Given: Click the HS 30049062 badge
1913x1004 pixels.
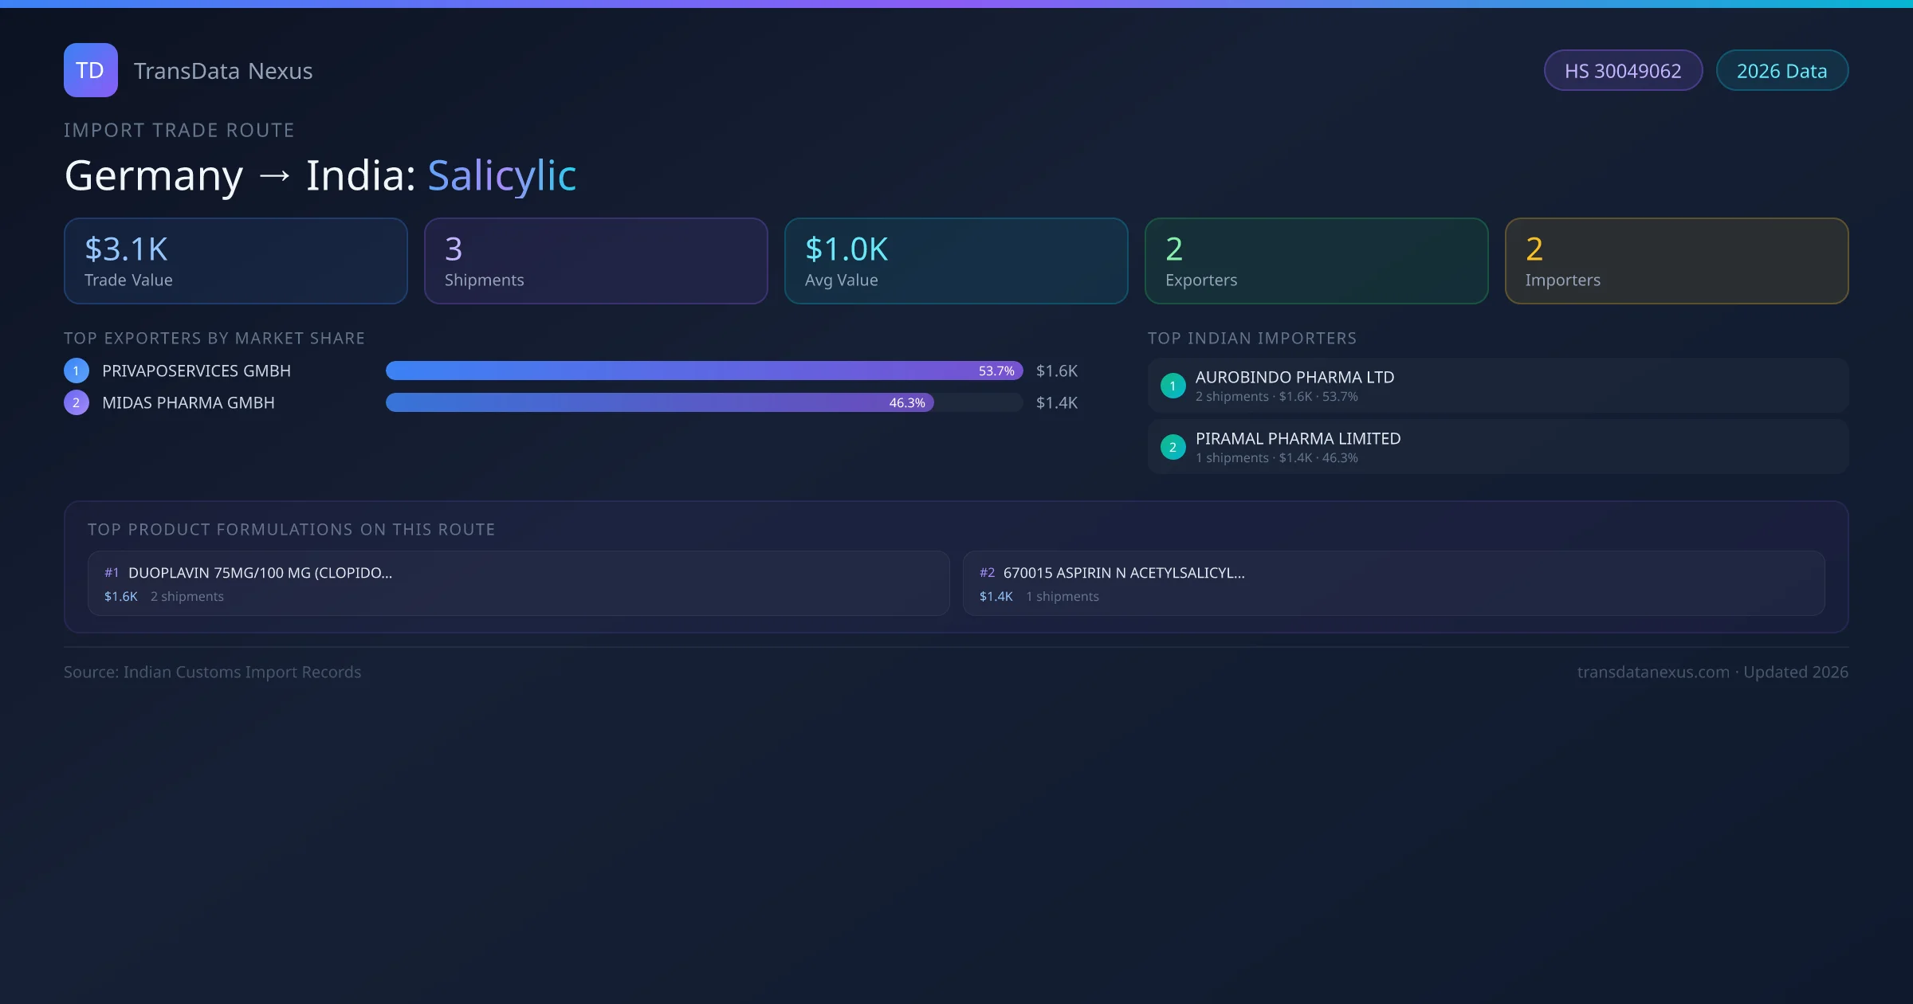Looking at the screenshot, I should (1622, 71).
